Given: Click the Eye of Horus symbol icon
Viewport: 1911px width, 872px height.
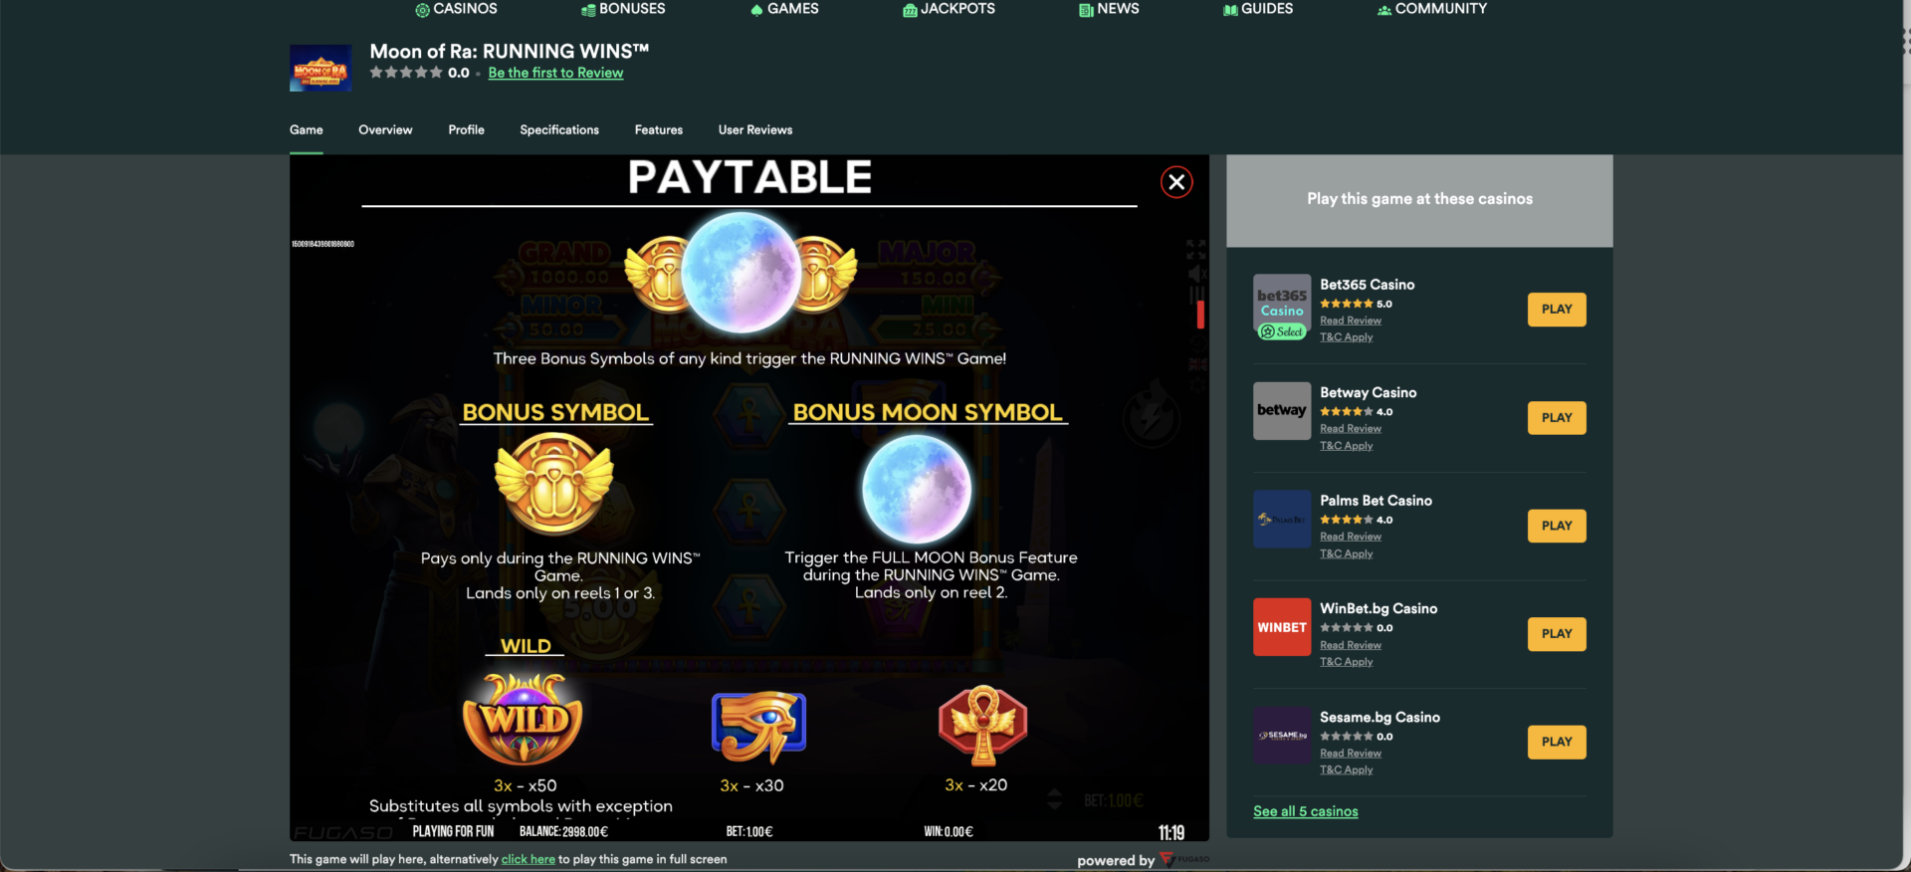Looking at the screenshot, I should tap(758, 726).
